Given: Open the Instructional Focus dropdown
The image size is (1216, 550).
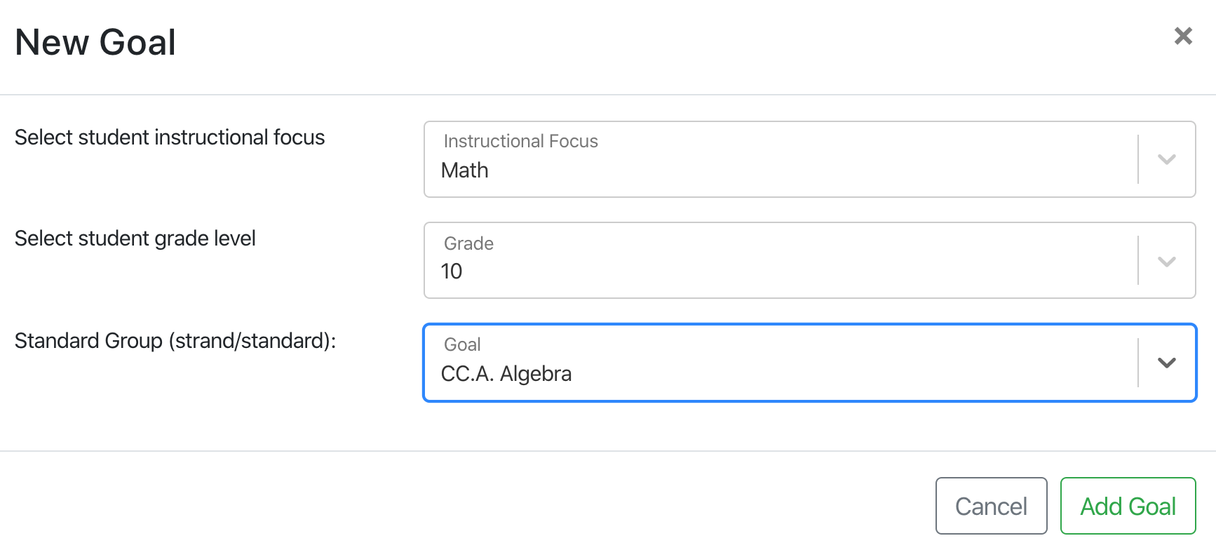Looking at the screenshot, I should pyautogui.click(x=778, y=160).
